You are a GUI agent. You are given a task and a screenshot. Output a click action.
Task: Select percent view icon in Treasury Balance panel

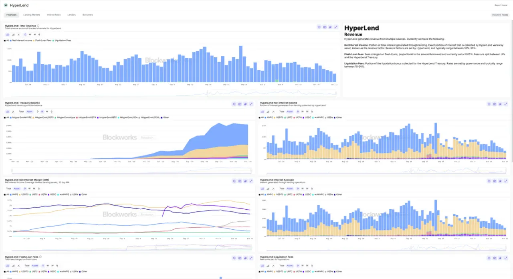click(x=13, y=111)
